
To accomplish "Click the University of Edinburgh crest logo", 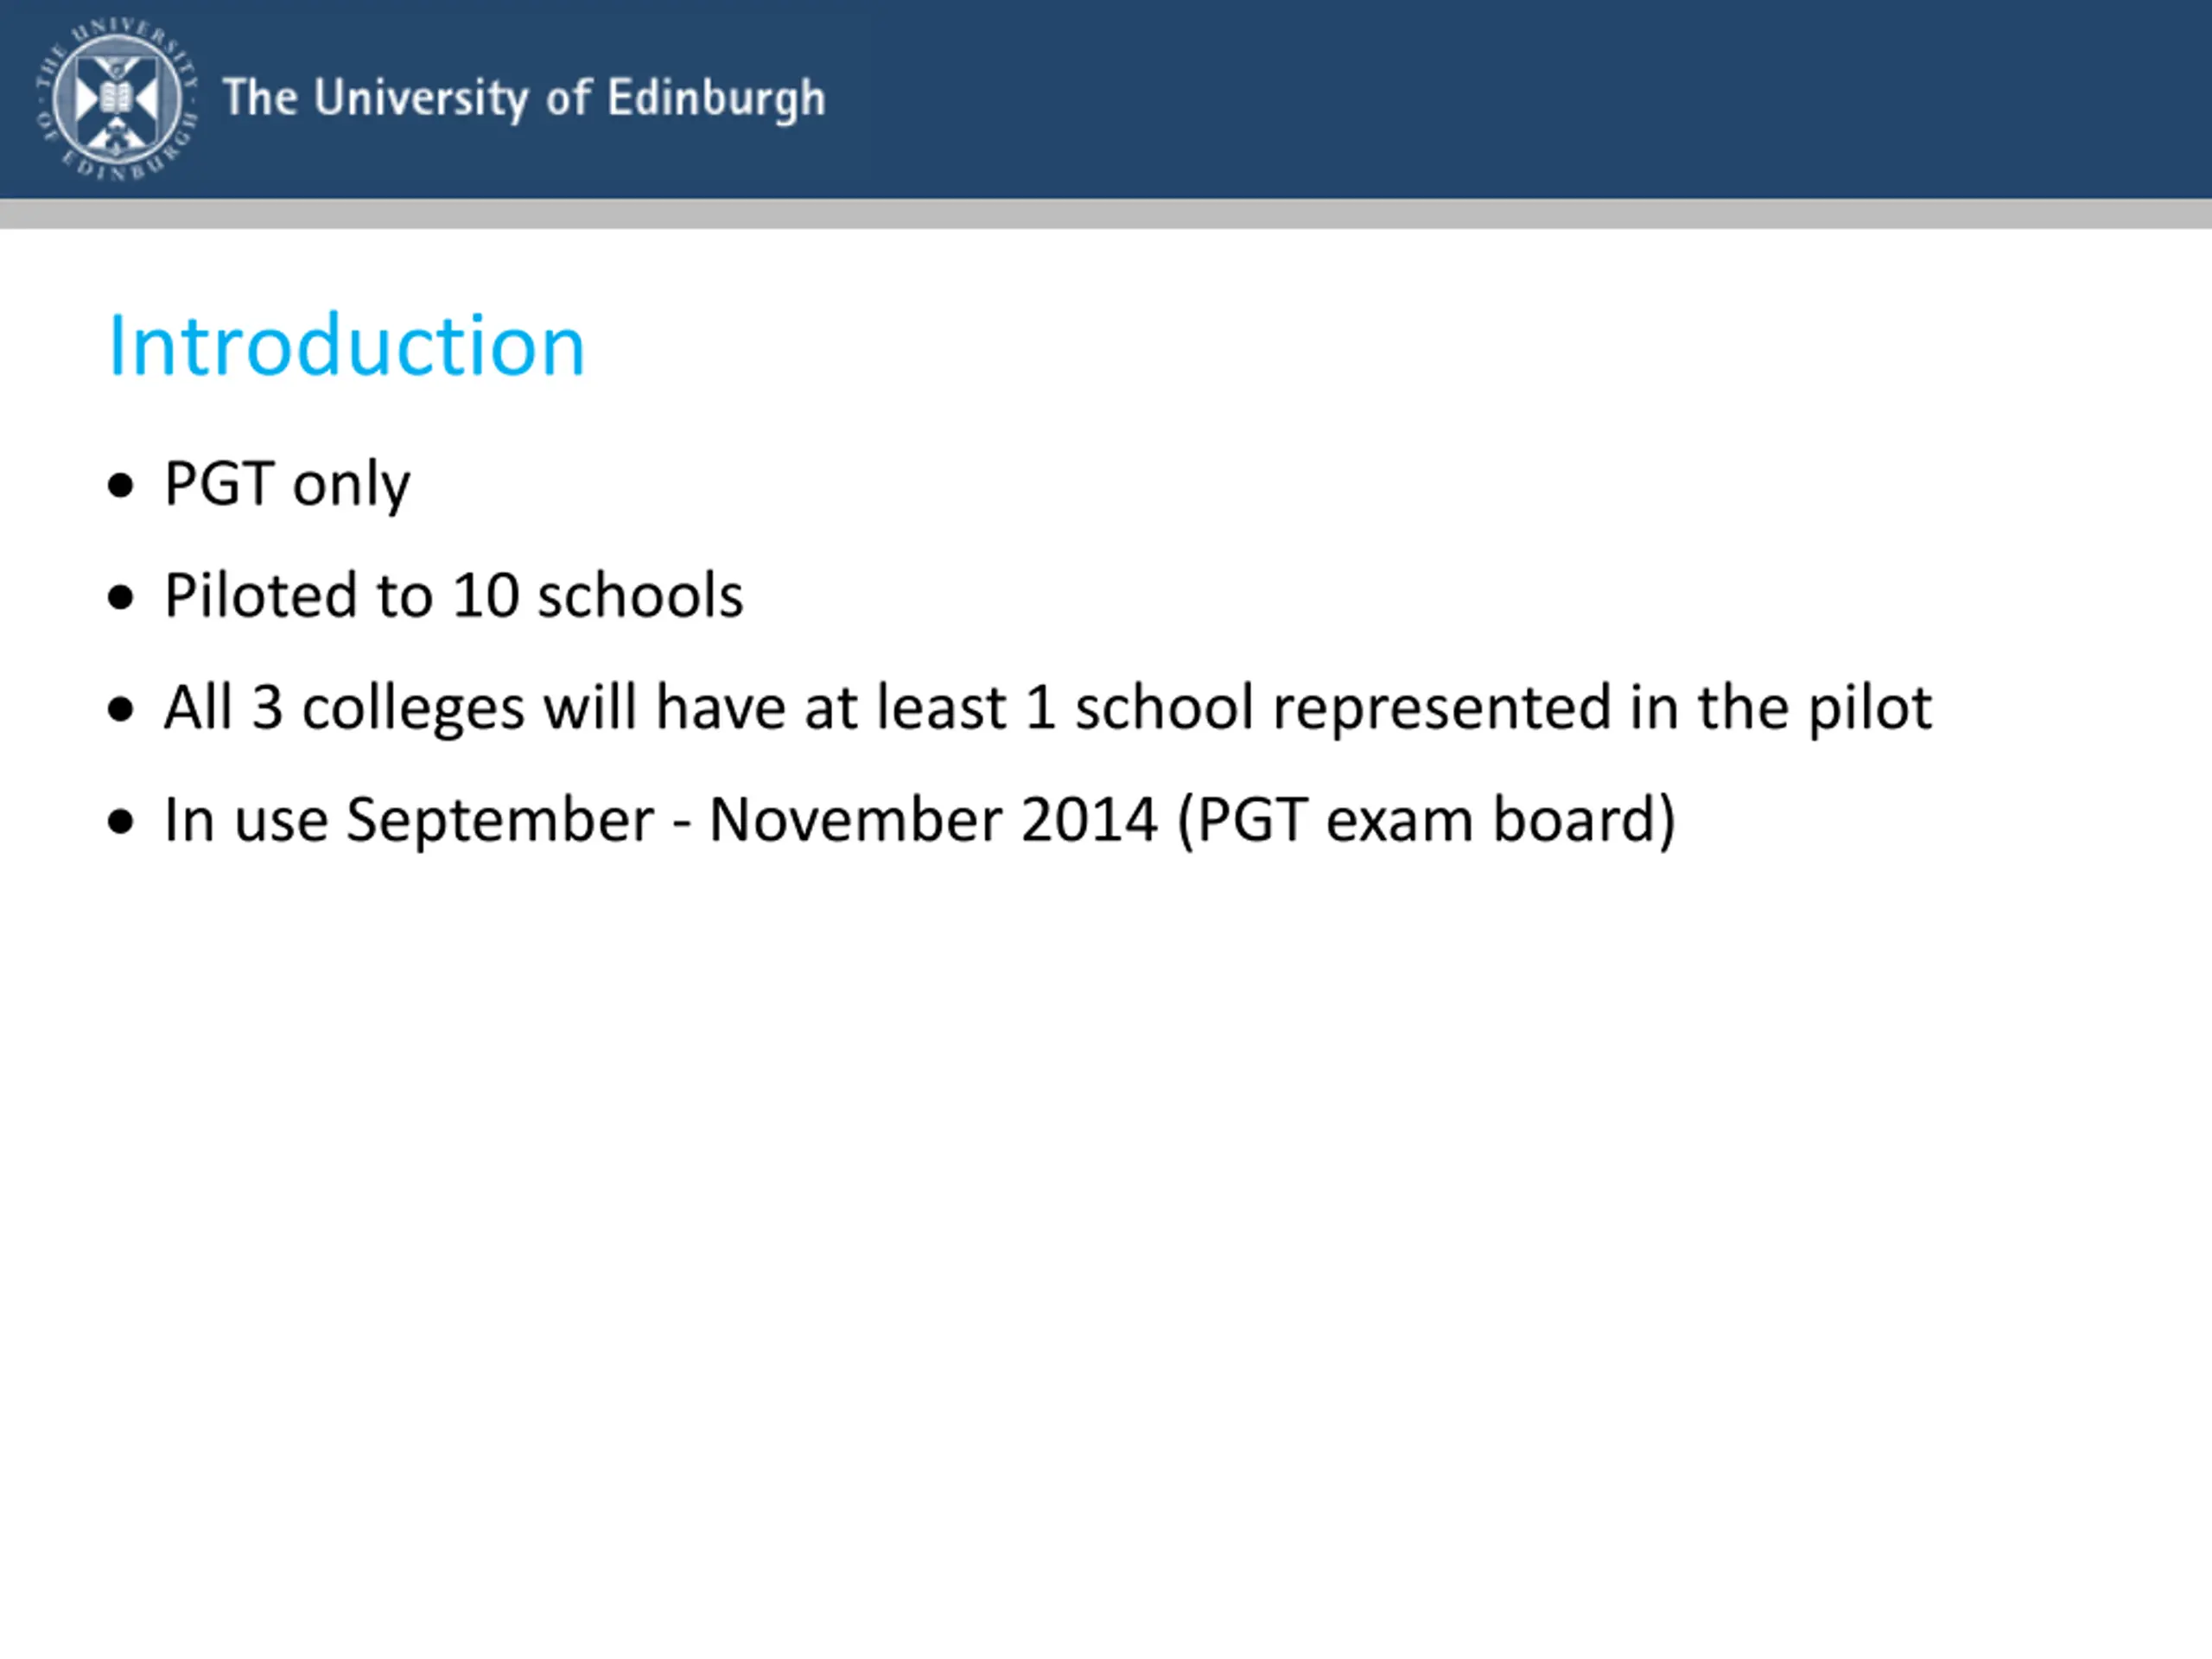I will pos(117,100).
